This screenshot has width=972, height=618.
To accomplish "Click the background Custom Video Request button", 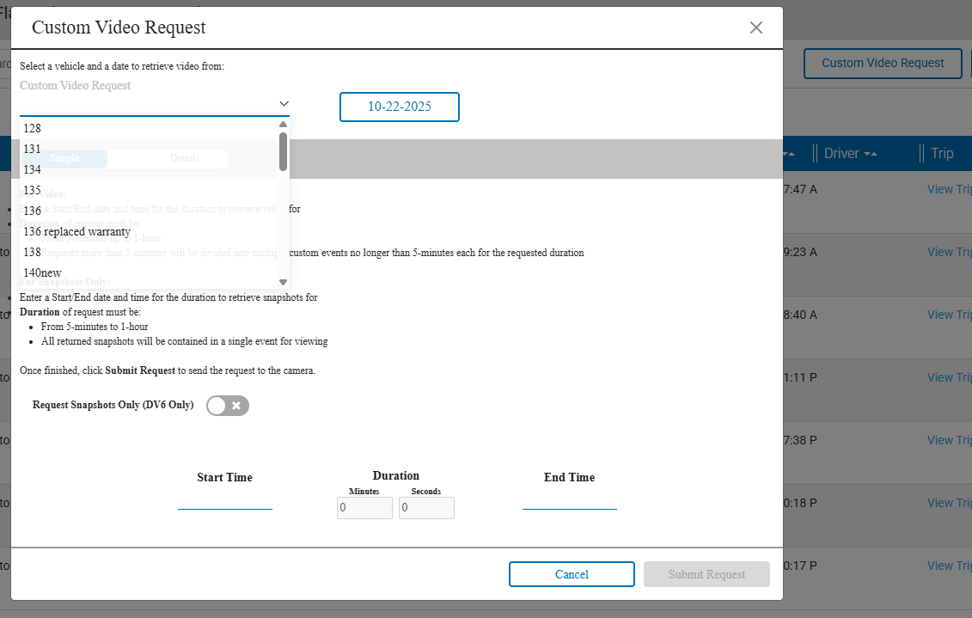I will point(883,63).
